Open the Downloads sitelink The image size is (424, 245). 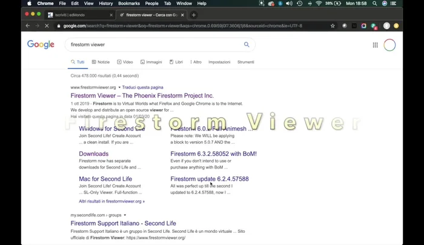(x=93, y=154)
